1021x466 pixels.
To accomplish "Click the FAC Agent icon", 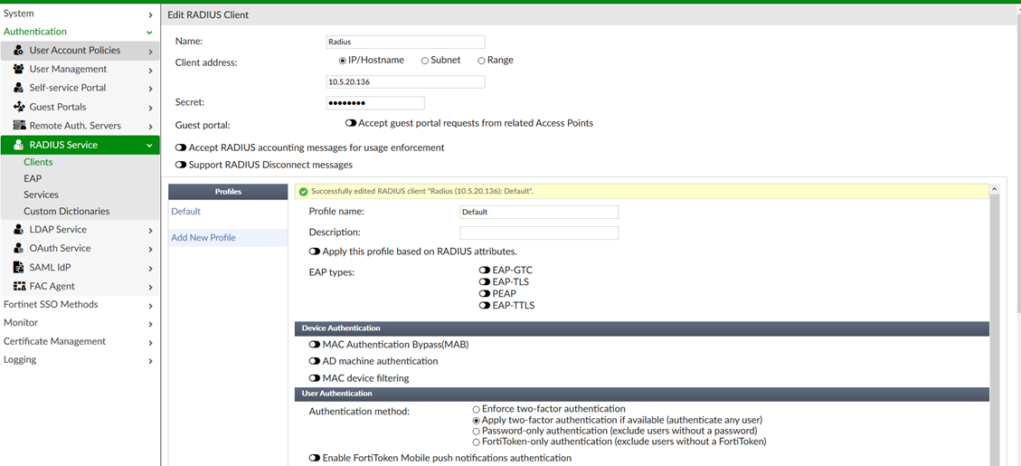I will [x=19, y=287].
